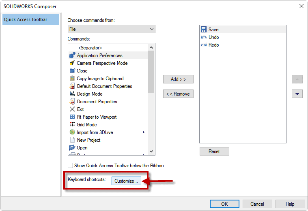This screenshot has width=308, height=211.
Task: Click the Document Properties icon
Action: (72, 101)
